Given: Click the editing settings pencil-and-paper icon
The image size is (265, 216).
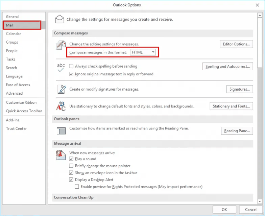Looking at the screenshot, I should pyautogui.click(x=61, y=45).
